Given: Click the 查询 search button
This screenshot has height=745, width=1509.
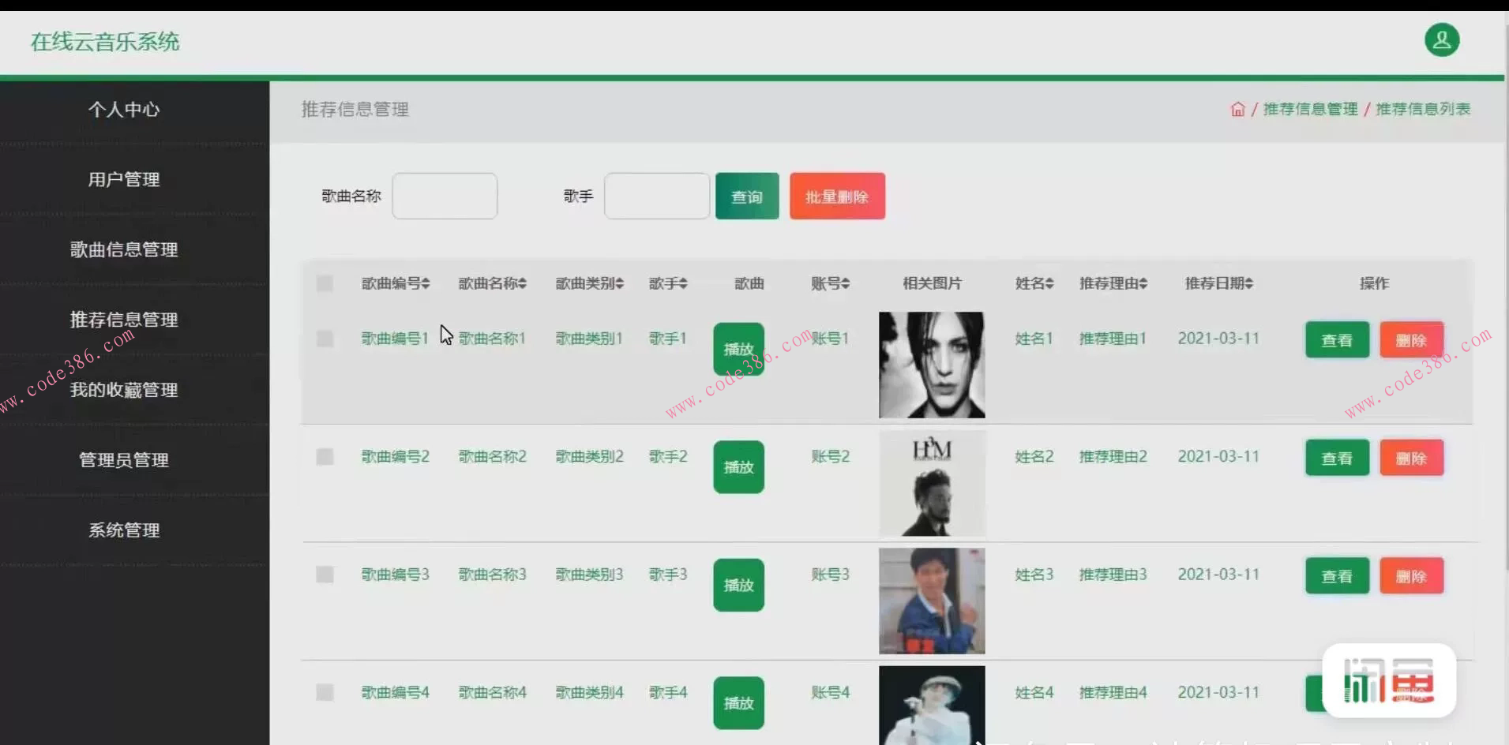Looking at the screenshot, I should 746,196.
